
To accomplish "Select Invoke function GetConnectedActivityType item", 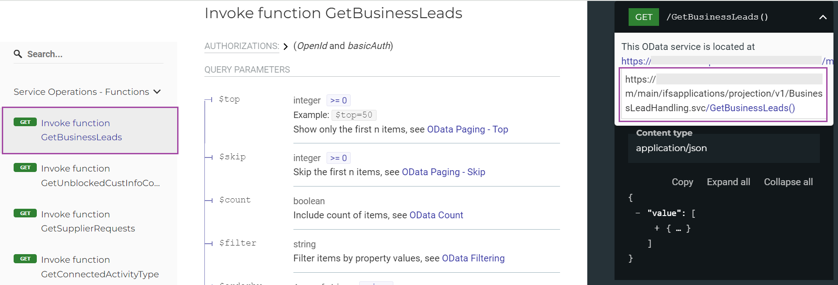I will (99, 267).
